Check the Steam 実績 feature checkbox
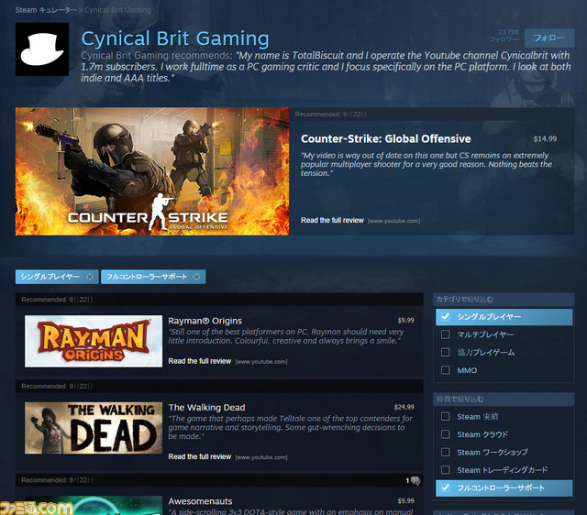587x515 pixels. coord(445,417)
